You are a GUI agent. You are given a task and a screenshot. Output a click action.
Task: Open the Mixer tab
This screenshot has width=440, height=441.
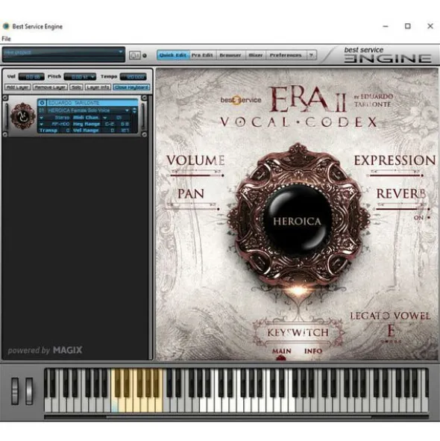click(256, 55)
